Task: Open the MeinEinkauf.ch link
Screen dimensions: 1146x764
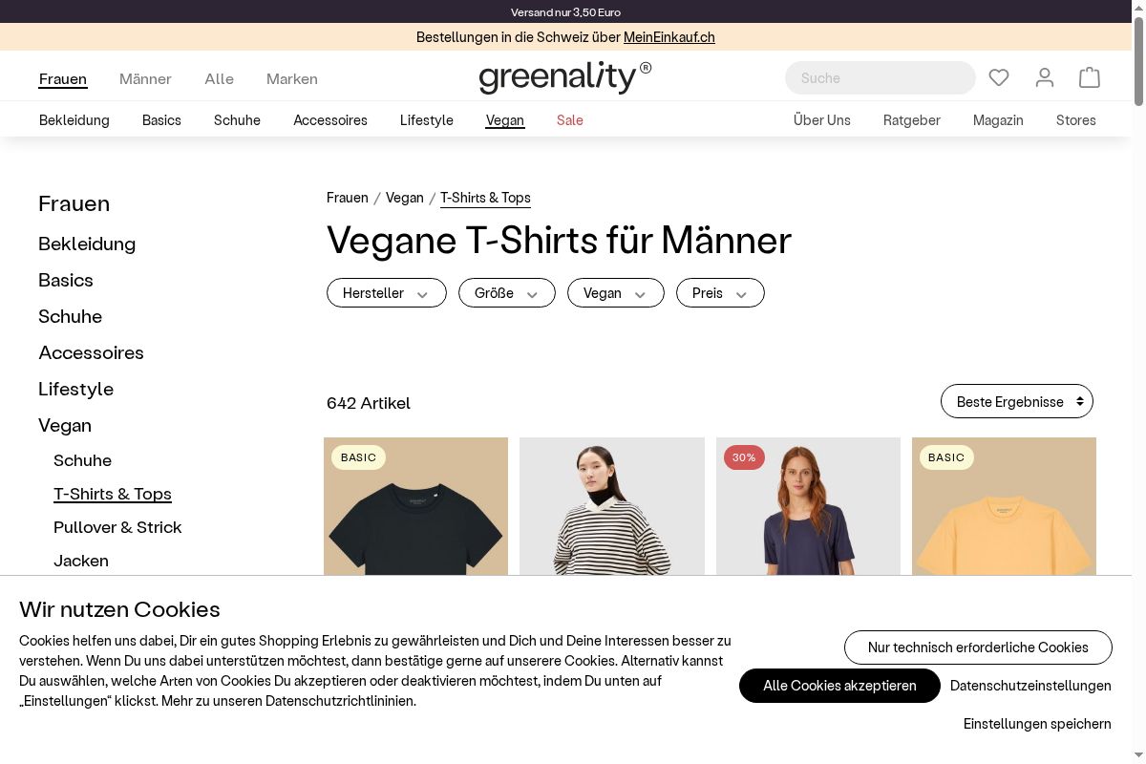Action: (669, 37)
